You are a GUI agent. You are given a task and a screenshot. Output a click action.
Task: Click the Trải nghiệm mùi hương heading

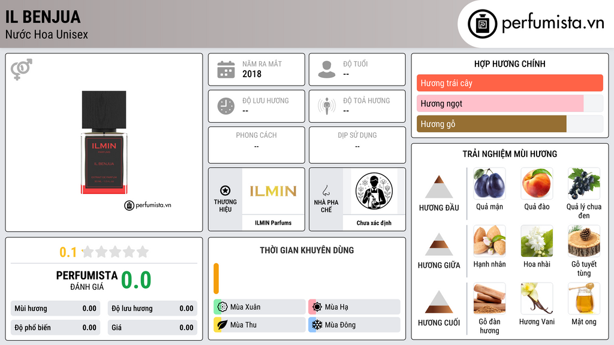coord(510,154)
